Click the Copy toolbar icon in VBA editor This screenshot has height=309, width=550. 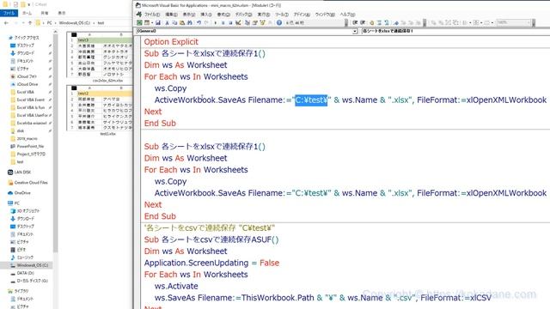pos(174,23)
